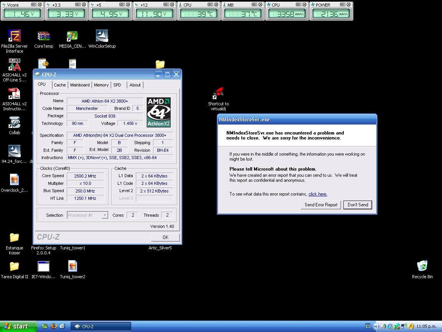Click the Code Name value 'Manchester'

87,108
